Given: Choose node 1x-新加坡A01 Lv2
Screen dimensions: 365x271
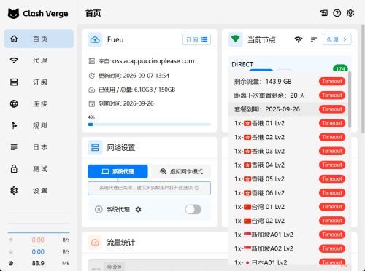Looking at the screenshot, I should (288, 235).
